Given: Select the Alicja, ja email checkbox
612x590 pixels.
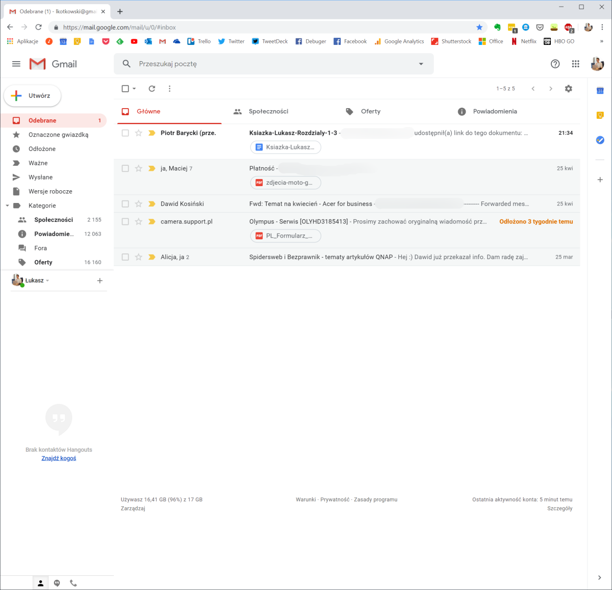Looking at the screenshot, I should [125, 257].
